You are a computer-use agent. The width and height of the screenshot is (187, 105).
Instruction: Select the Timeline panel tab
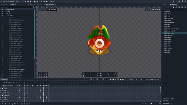pyautogui.click(x=3, y=79)
